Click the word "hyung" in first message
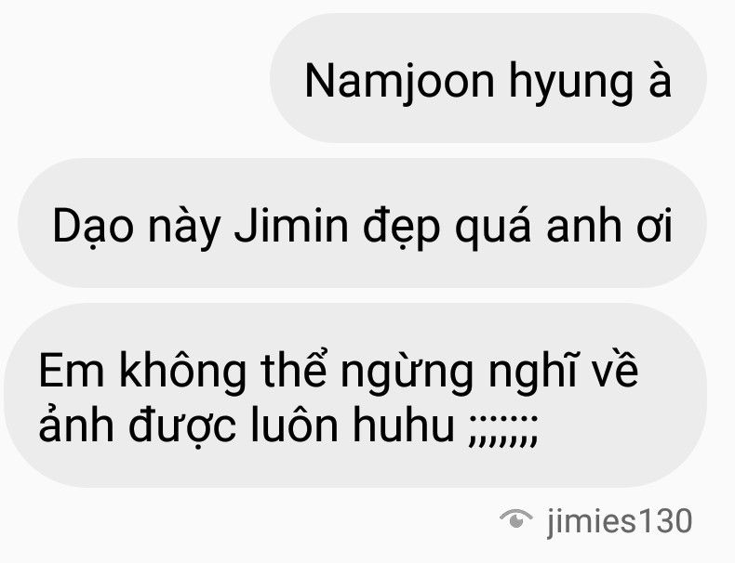735x563 pixels. [x=571, y=84]
